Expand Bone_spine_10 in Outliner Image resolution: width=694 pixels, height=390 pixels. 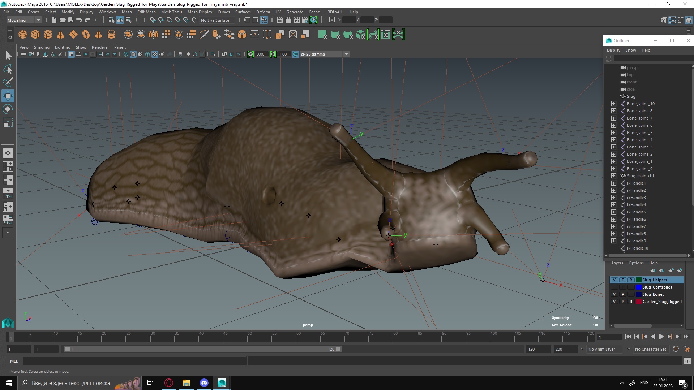pyautogui.click(x=614, y=104)
